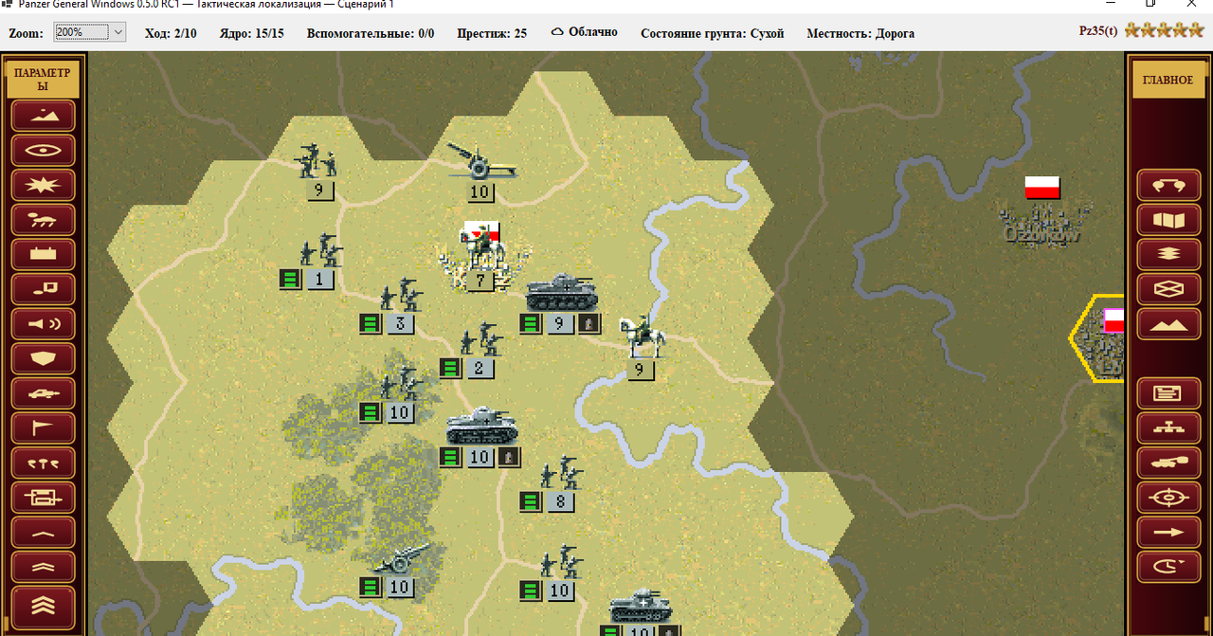Click the Pz35(t) unit name label
Screen dimensions: 1213x636
click(1099, 30)
